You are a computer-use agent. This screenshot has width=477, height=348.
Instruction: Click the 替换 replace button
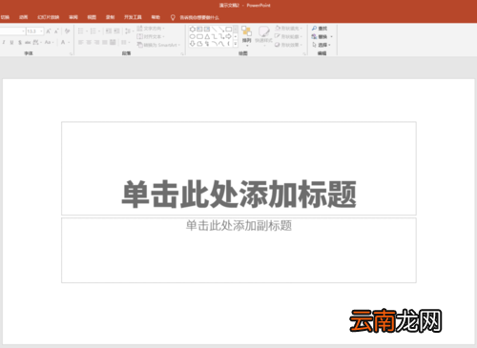coord(321,36)
